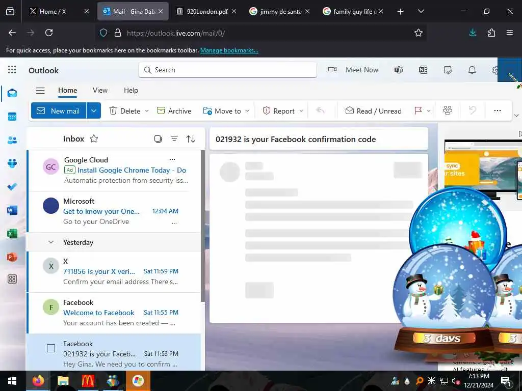Viewport: 522px width, 391px height.
Task: Open the notifications bell
Action: (472, 70)
